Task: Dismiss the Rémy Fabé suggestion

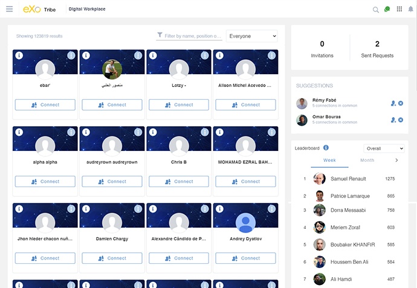Action: point(401,103)
